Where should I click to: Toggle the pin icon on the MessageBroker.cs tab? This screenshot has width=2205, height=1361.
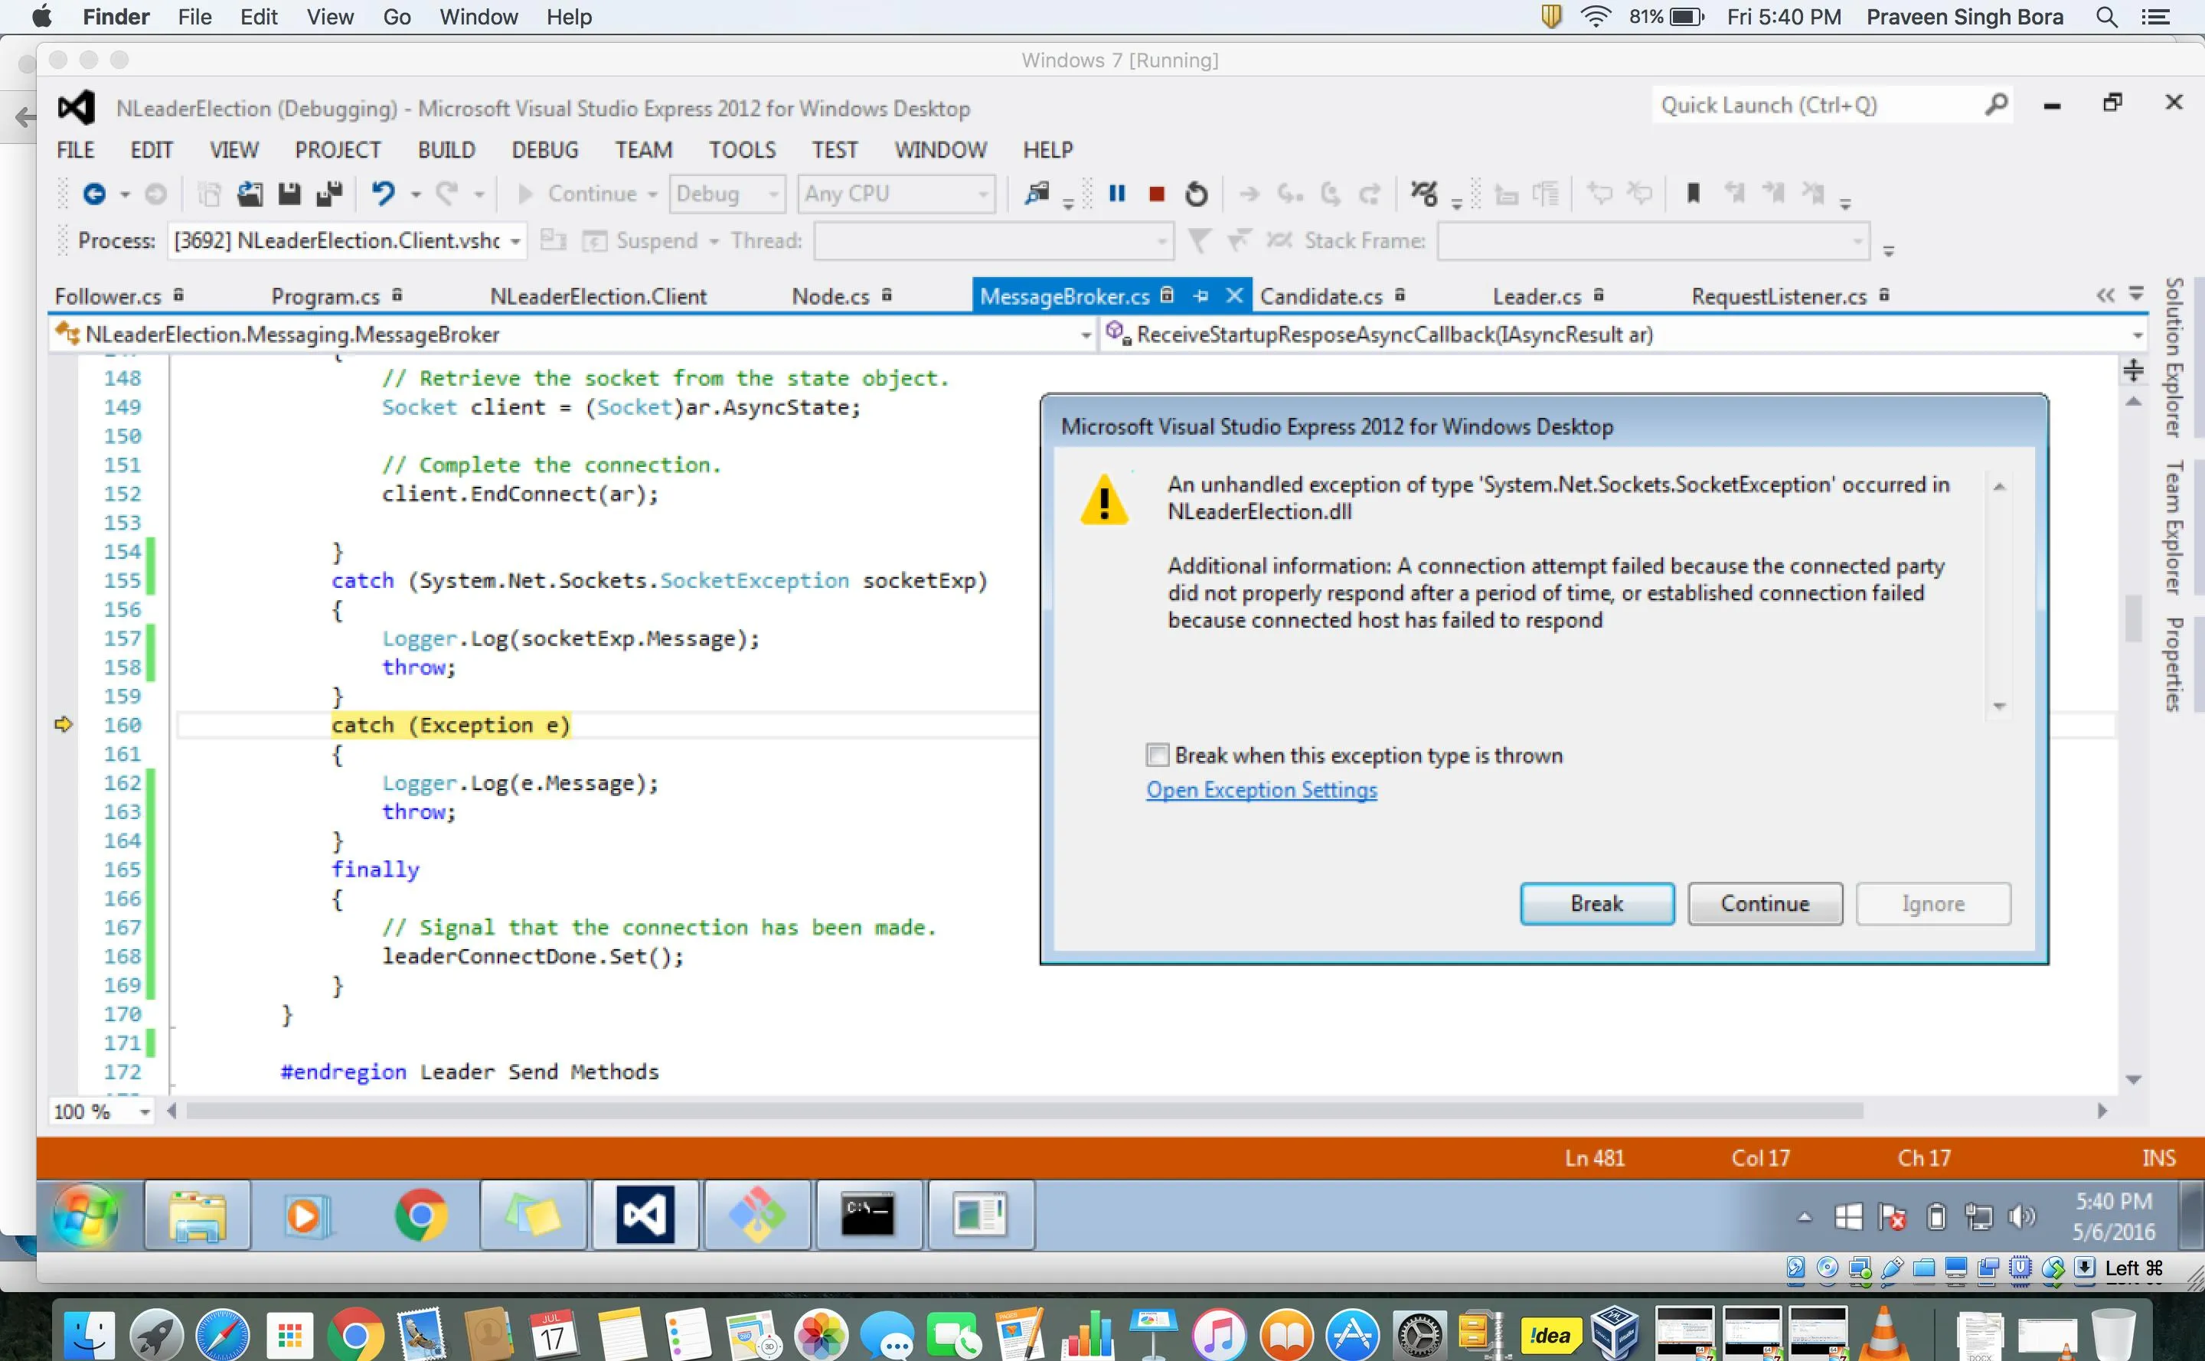[x=1200, y=296]
